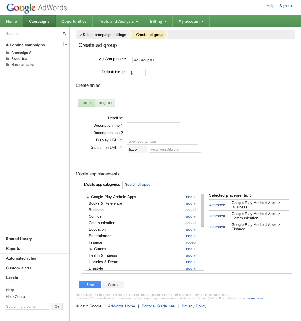Open the http:// protocol dropdown
This screenshot has height=321, width=301.
(137, 149)
